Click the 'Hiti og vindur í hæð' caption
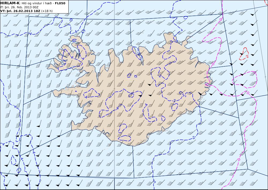The image size is (268, 190). coord(36,3)
